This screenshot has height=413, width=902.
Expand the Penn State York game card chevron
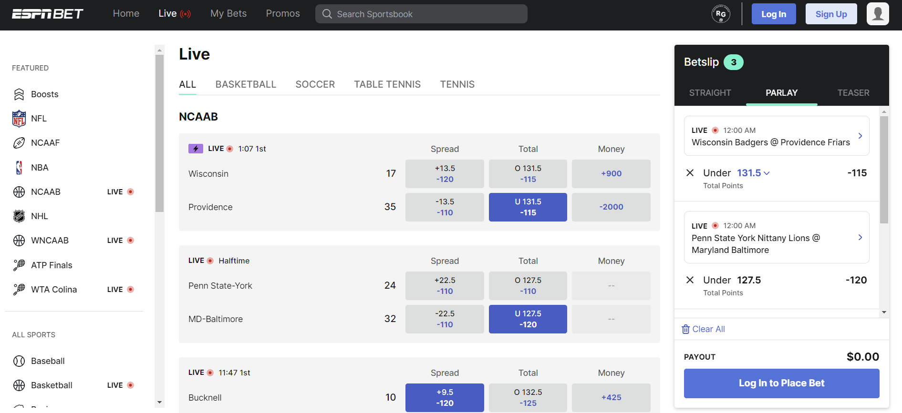pyautogui.click(x=860, y=237)
